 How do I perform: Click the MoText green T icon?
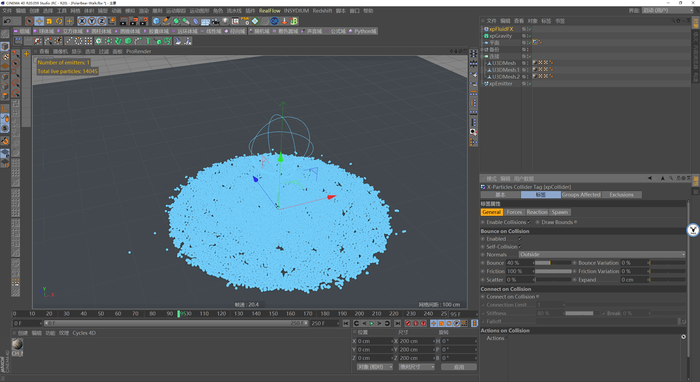[x=148, y=41]
